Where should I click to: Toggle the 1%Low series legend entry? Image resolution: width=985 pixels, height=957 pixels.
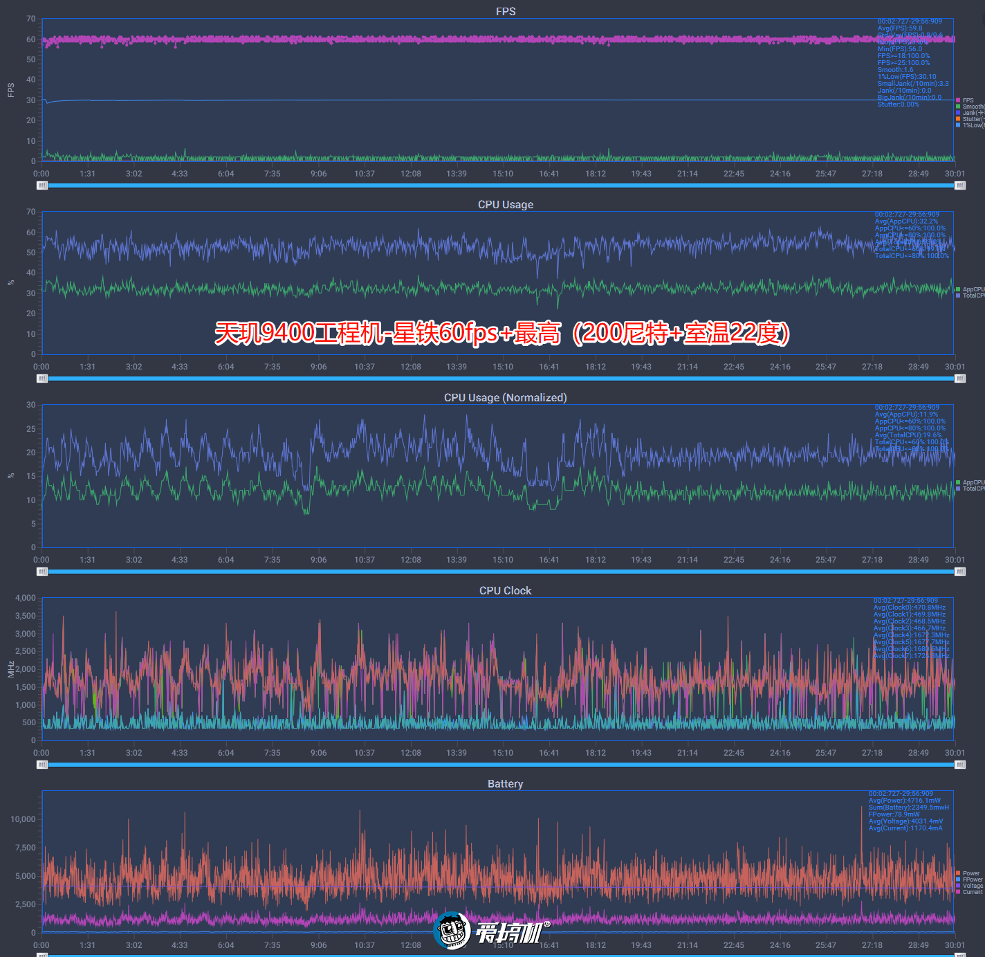[970, 125]
